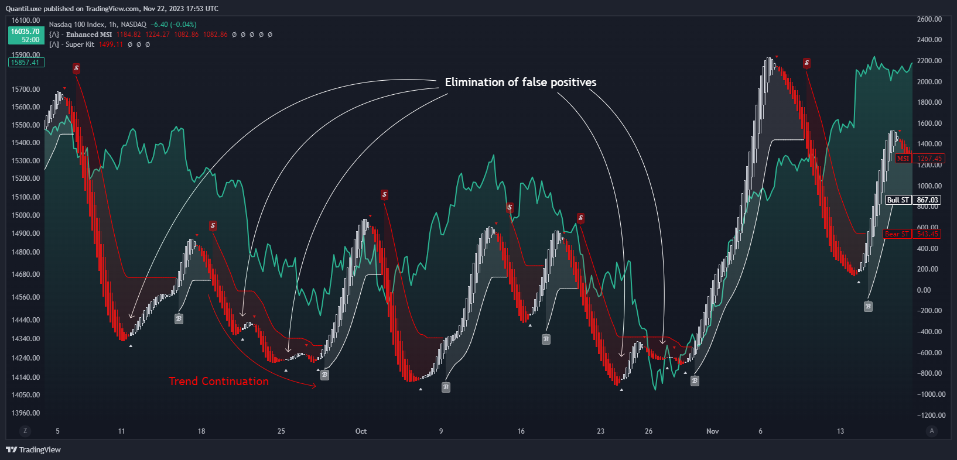Select the Elimination of false positives annotation
The image size is (957, 460).
pyautogui.click(x=521, y=83)
